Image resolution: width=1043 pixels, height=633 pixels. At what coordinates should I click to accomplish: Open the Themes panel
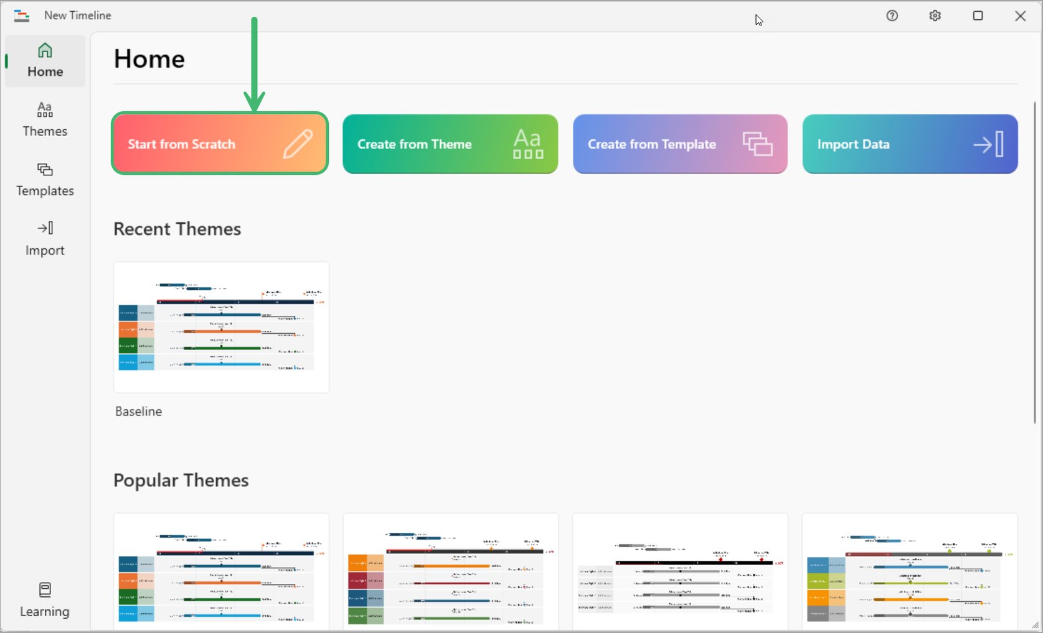44,119
